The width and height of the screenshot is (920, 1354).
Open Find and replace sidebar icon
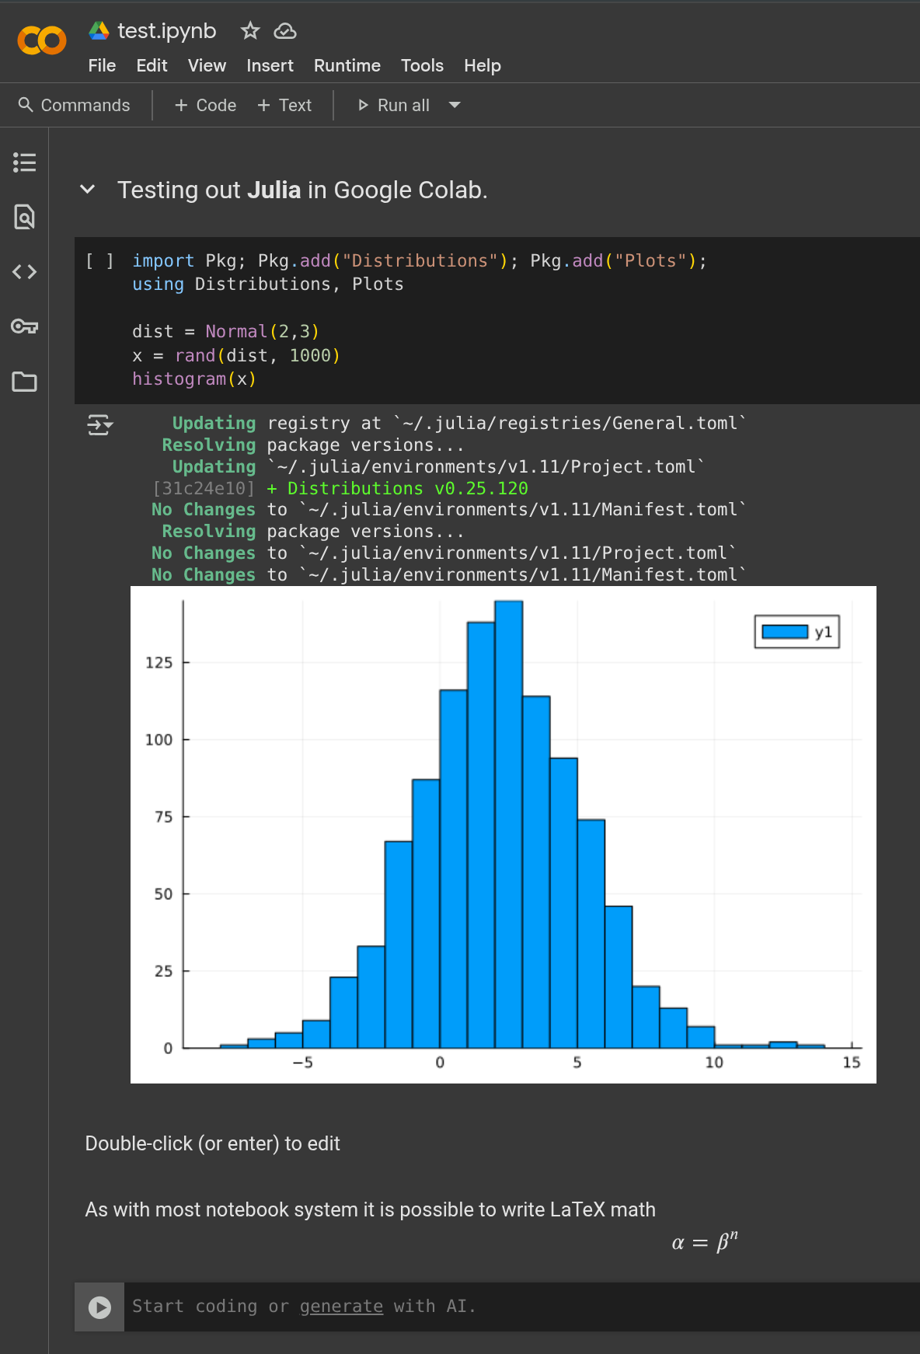click(x=24, y=217)
